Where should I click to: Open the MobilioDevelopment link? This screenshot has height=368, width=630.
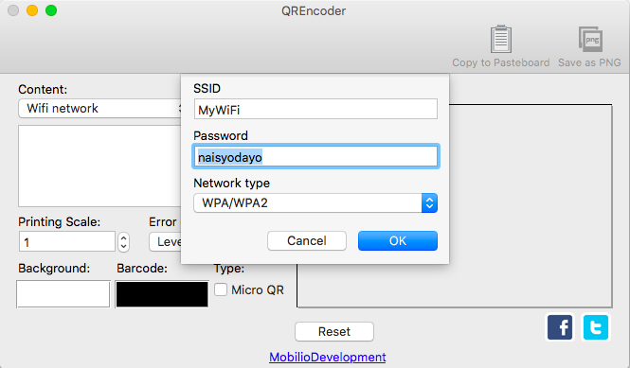click(328, 357)
